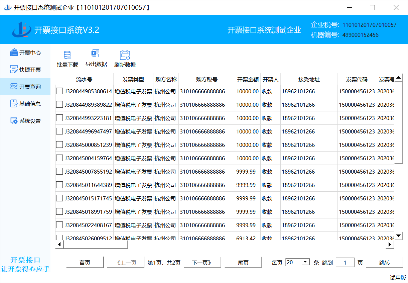Click the 开票金额 column header

[248, 80]
